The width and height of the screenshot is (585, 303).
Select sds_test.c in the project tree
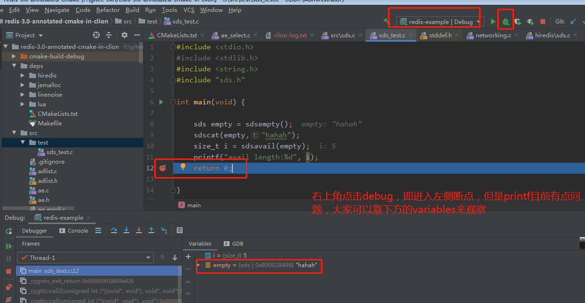[x=59, y=152]
